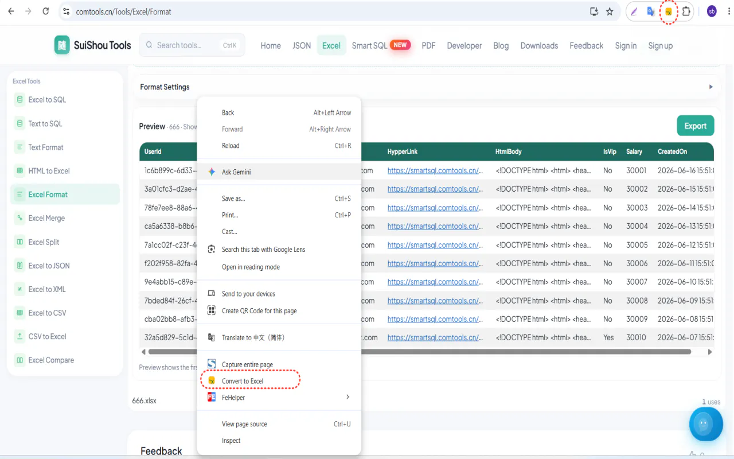Click the Excel to JSON sidebar icon
The height and width of the screenshot is (459, 734).
pyautogui.click(x=20, y=266)
